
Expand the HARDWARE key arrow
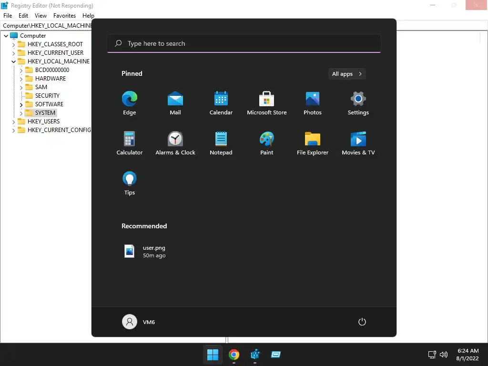click(21, 79)
